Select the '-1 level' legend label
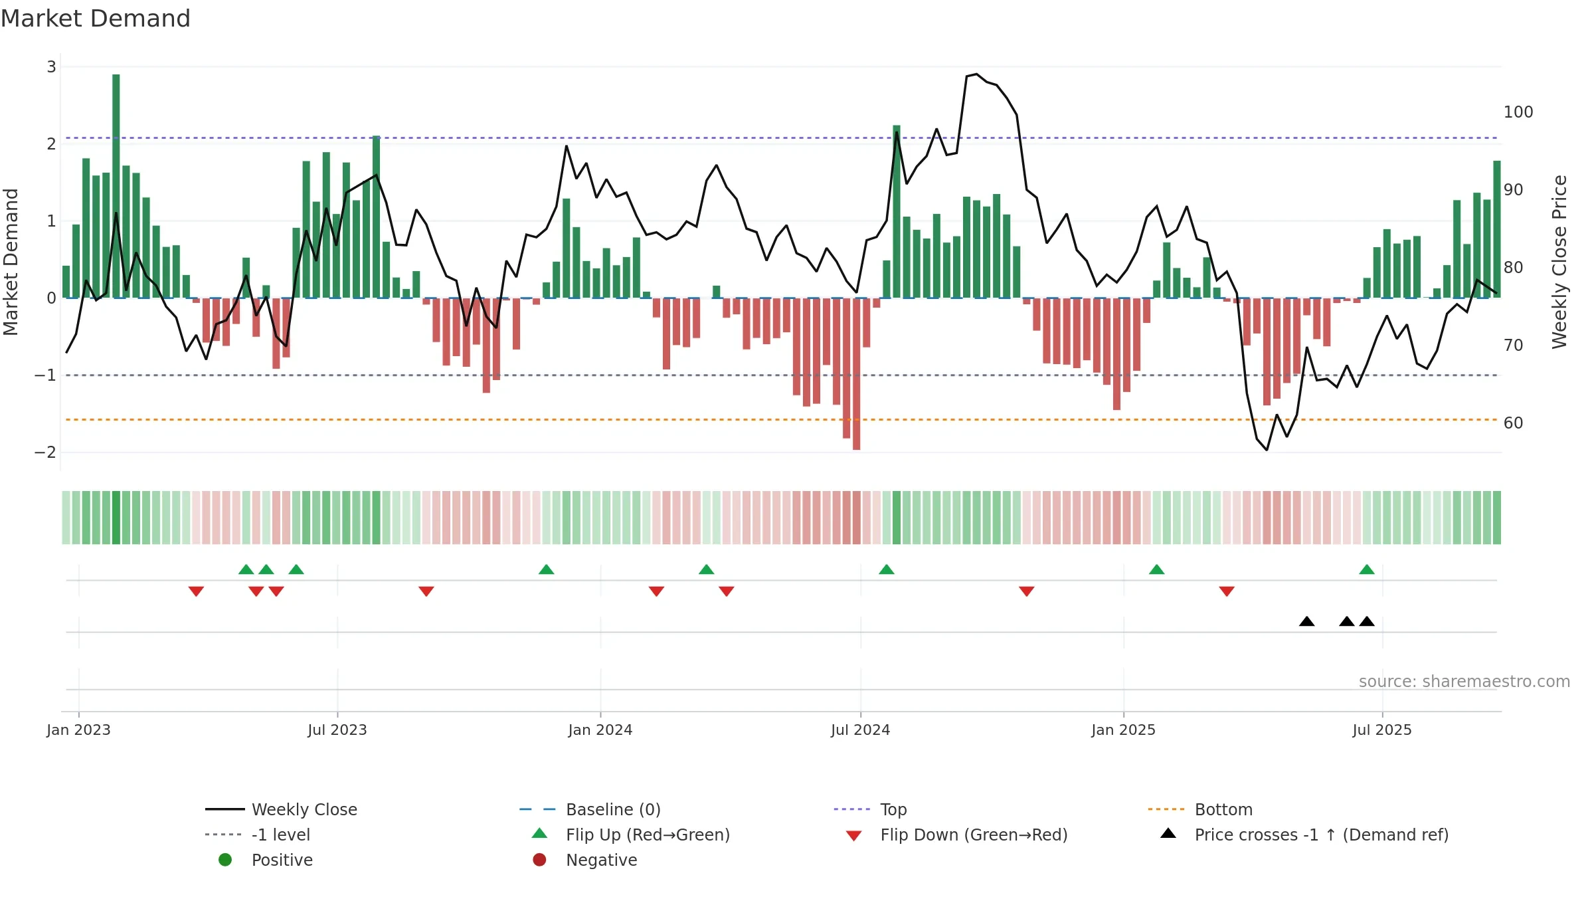Image resolution: width=1594 pixels, height=897 pixels. coord(281,835)
